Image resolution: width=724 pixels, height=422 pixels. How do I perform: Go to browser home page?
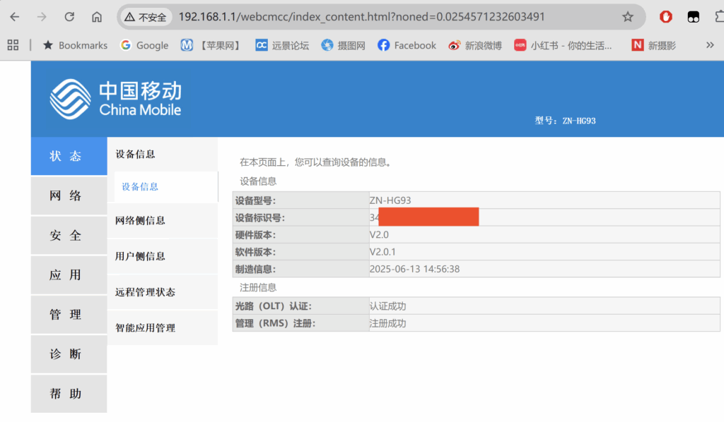pos(97,17)
